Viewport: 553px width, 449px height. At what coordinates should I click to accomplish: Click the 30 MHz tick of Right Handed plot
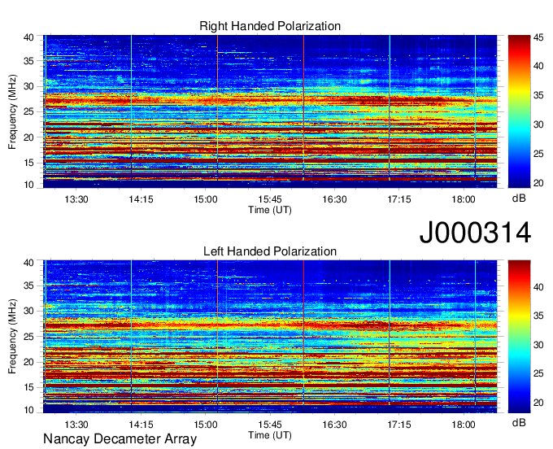(28, 86)
